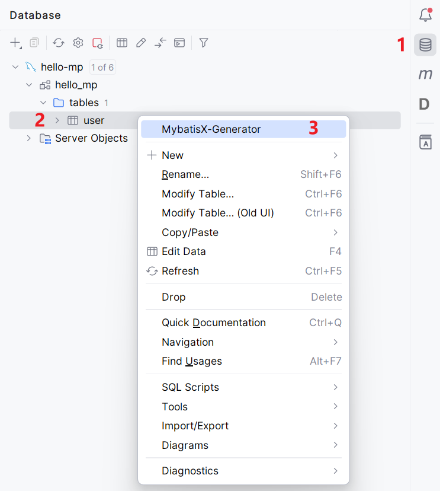Select Drop in the context menu
The image size is (440, 491).
click(x=174, y=297)
